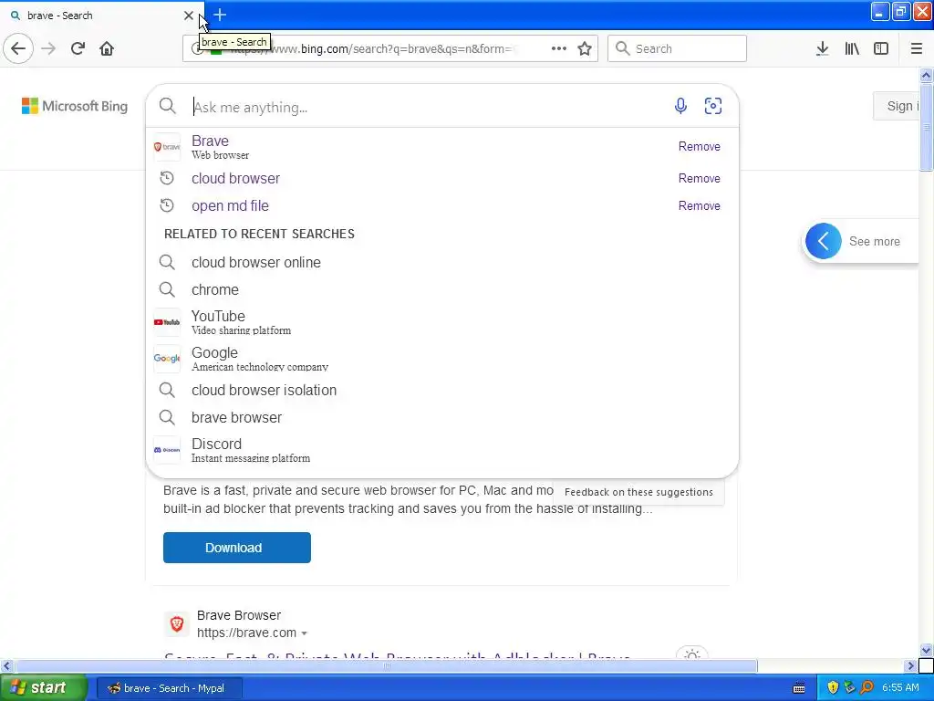The width and height of the screenshot is (934, 701).
Task: Open a new tab with plus icon
Action: click(x=220, y=15)
